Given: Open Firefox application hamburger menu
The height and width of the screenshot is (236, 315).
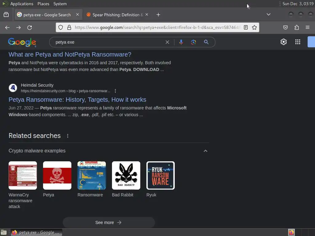Looking at the screenshot, I should click(308, 27).
